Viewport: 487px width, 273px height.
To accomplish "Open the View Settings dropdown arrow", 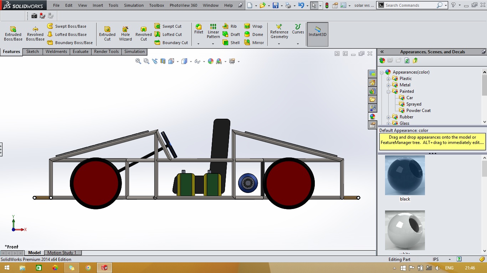I will coord(239,61).
